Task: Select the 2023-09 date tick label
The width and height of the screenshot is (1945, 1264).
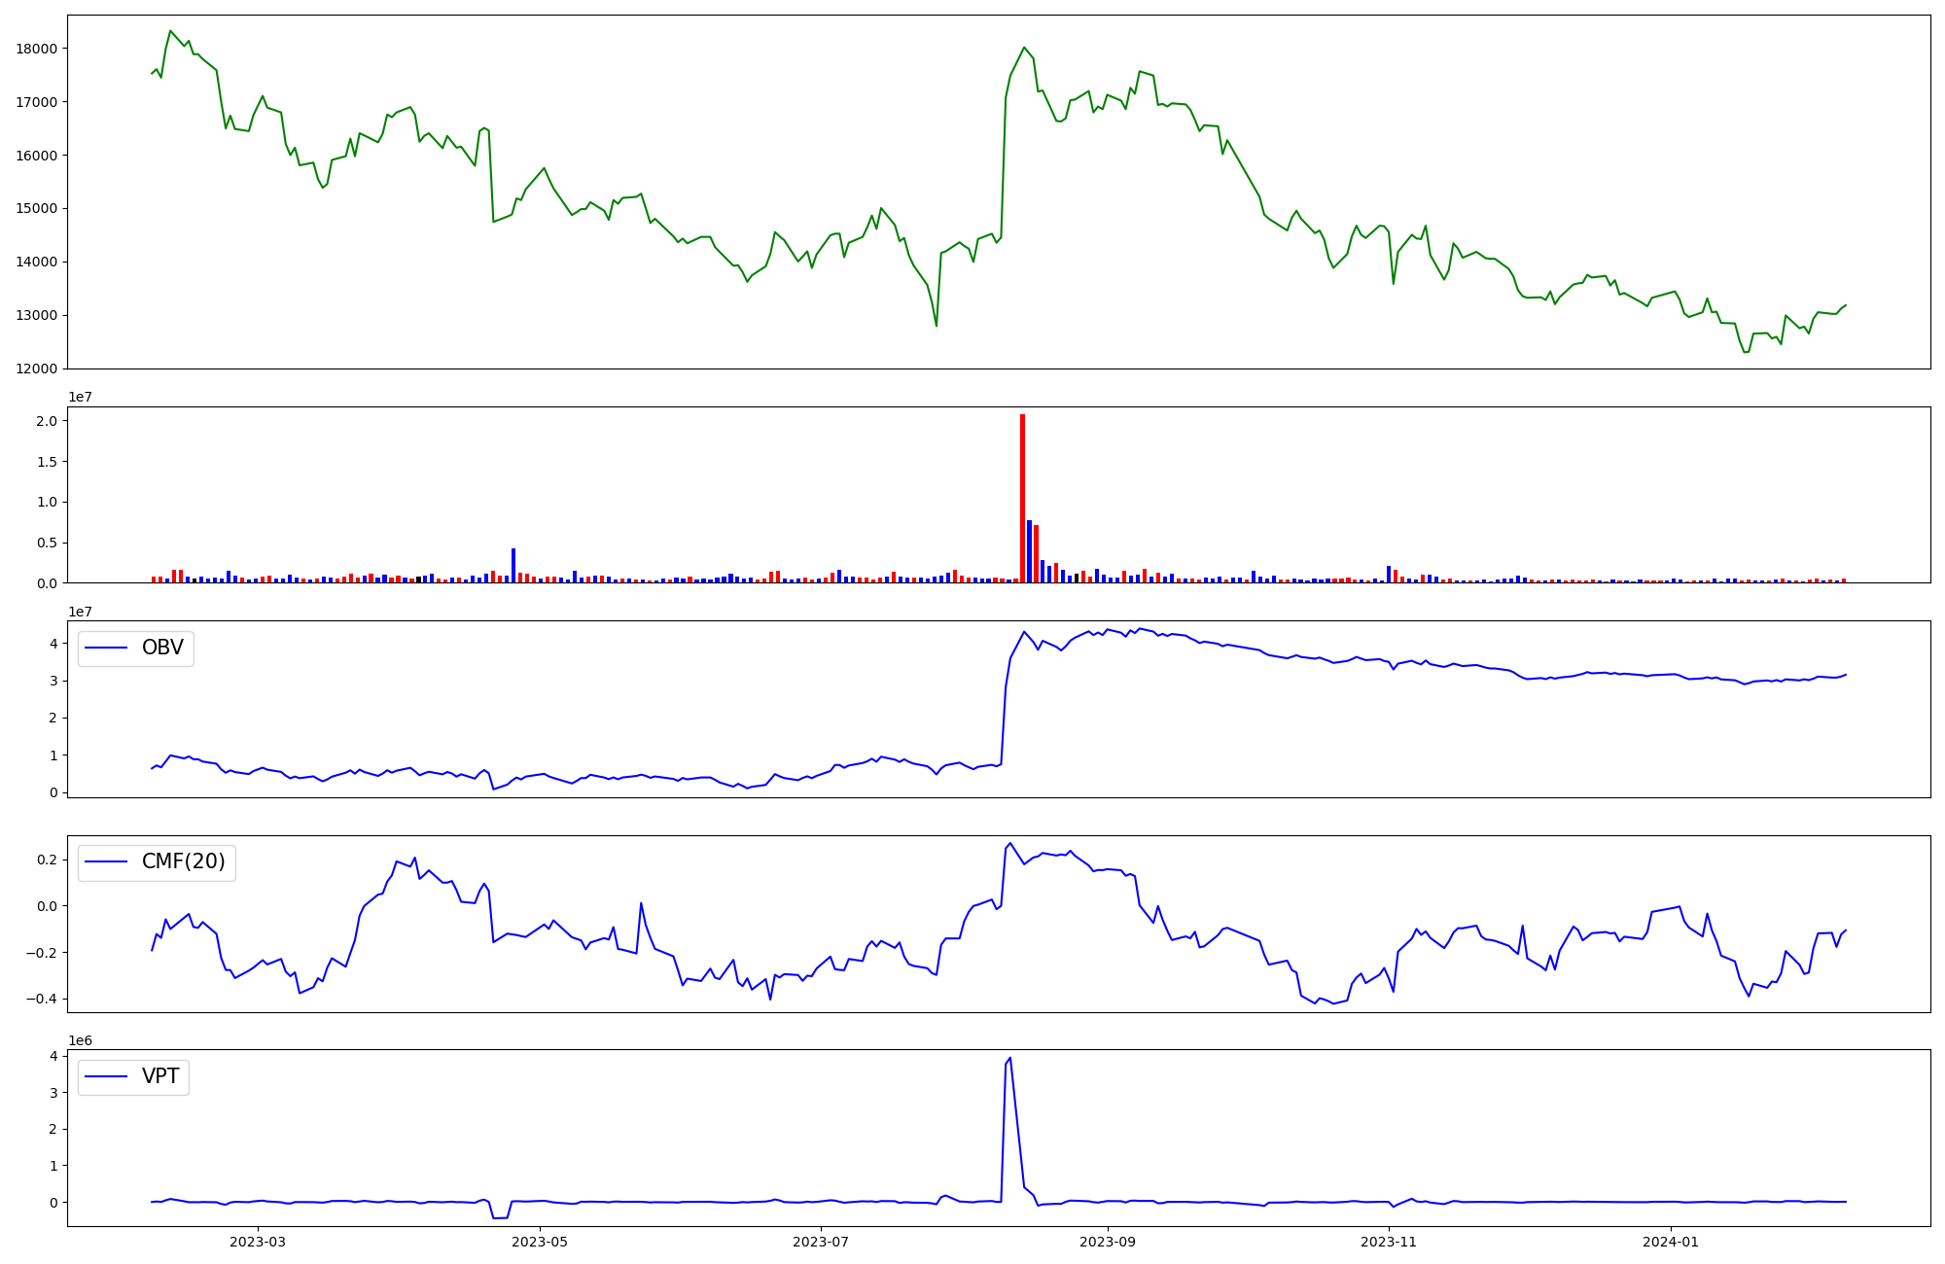Action: [x=1108, y=1242]
